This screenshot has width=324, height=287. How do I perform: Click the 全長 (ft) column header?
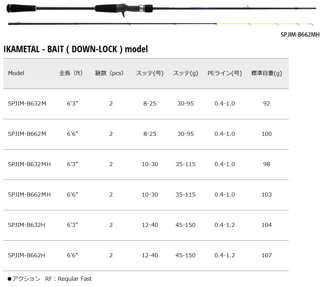click(71, 73)
